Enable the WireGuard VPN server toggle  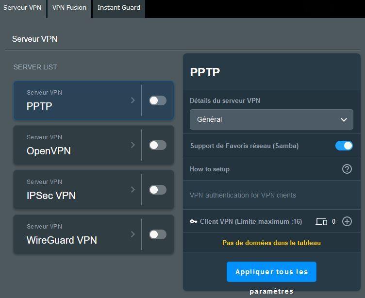pos(157,234)
